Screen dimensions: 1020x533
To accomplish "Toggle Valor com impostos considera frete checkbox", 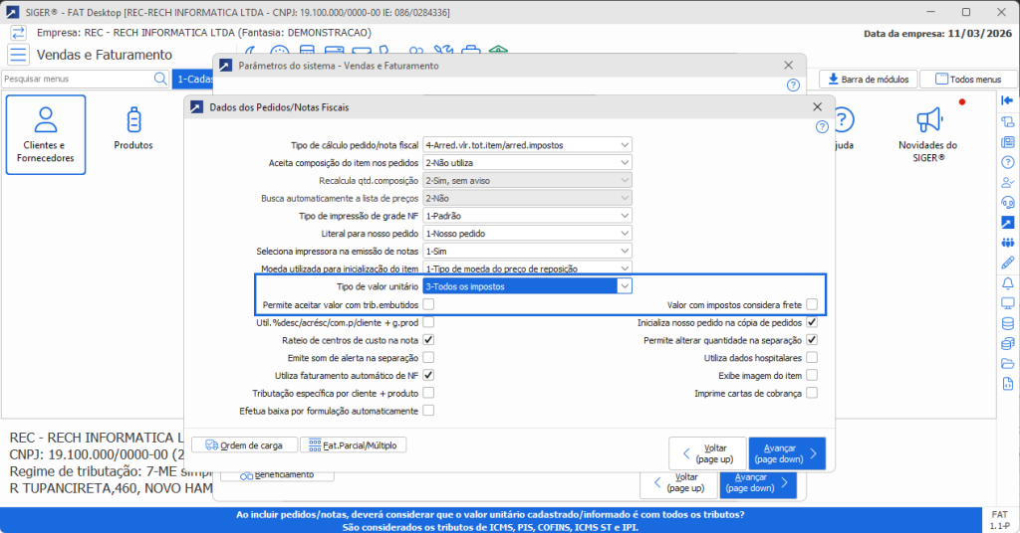I will 812,304.
